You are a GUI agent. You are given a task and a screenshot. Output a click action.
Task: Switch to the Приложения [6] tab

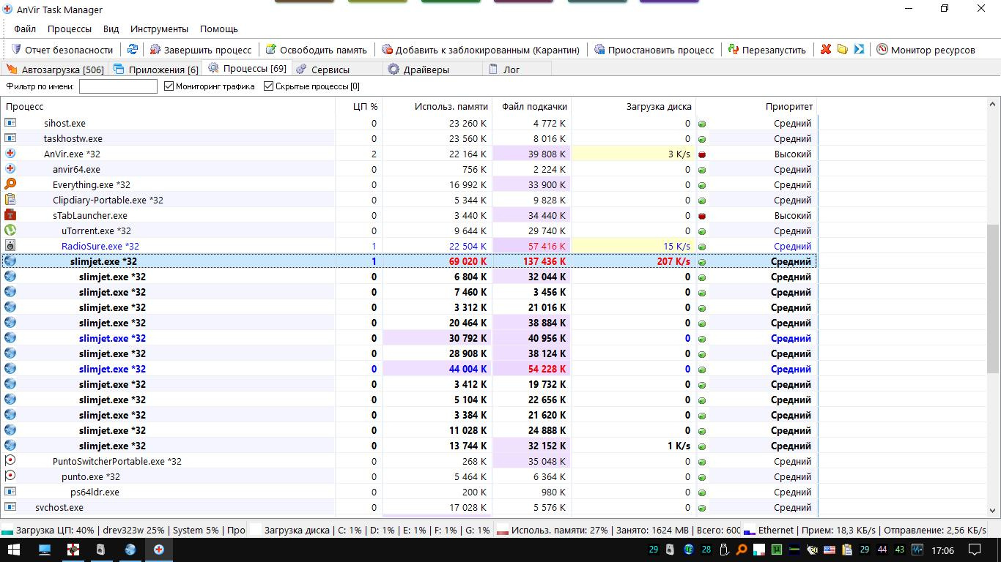pyautogui.click(x=156, y=69)
